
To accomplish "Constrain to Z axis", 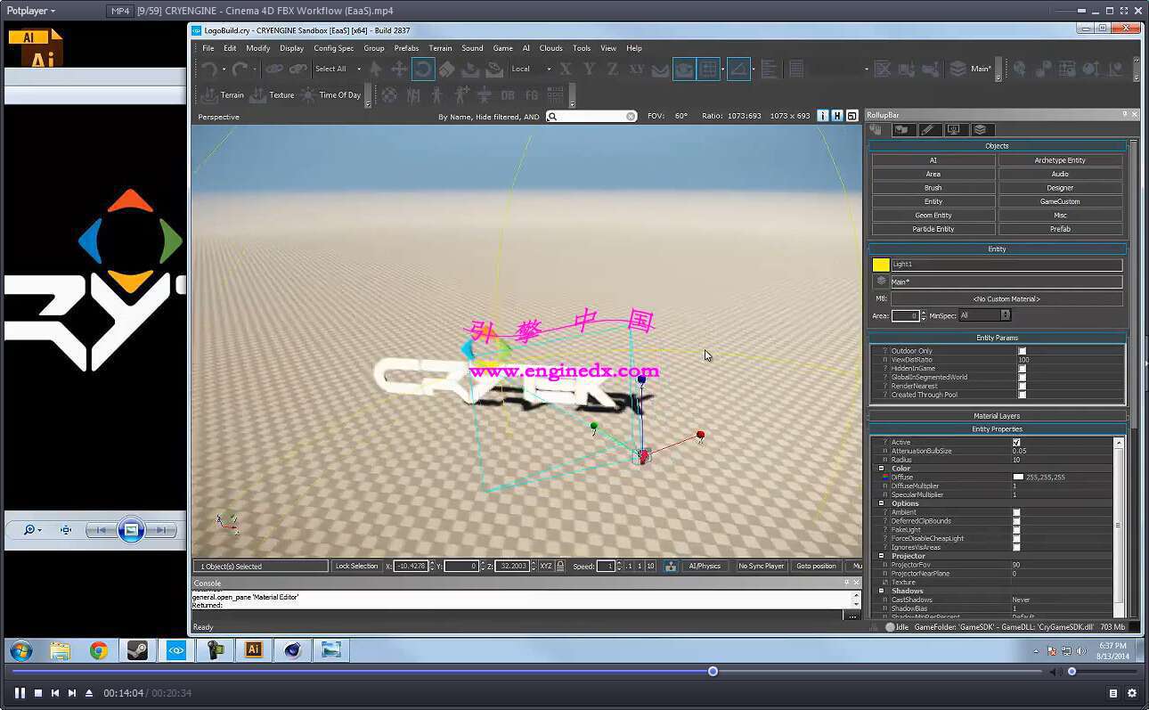I will (x=612, y=69).
